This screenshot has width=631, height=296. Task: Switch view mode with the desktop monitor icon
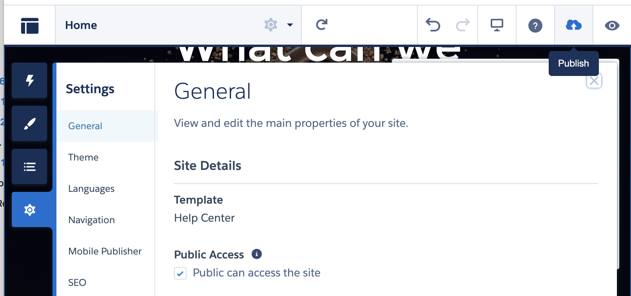(x=497, y=25)
